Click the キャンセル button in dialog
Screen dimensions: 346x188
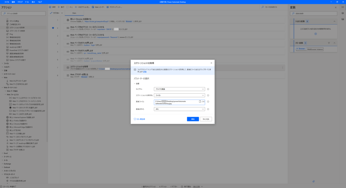click(x=206, y=119)
